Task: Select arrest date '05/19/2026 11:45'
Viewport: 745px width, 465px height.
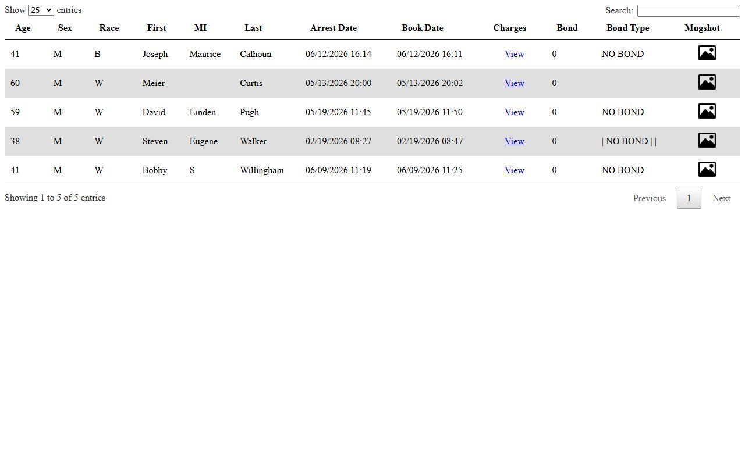Action: pyautogui.click(x=338, y=112)
